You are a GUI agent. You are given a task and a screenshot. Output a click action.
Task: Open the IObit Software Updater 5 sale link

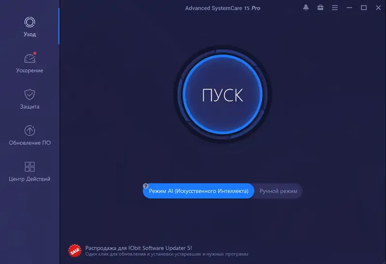(x=138, y=248)
